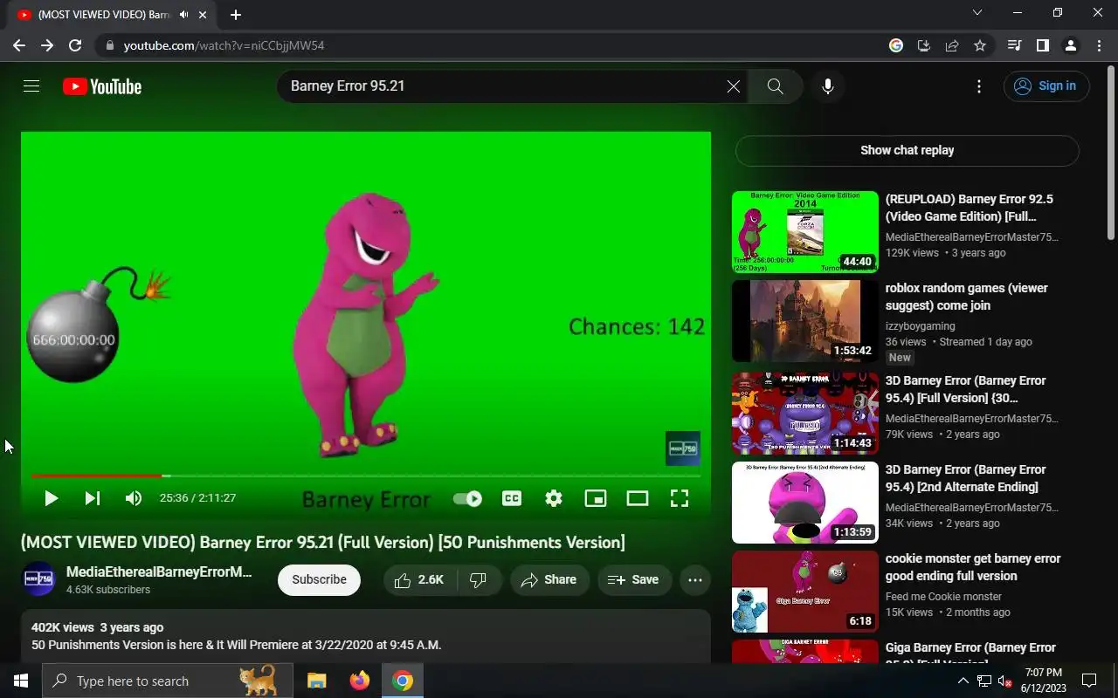Image resolution: width=1118 pixels, height=698 pixels.
Task: Bookmark this tab with star icon
Action: (x=980, y=45)
